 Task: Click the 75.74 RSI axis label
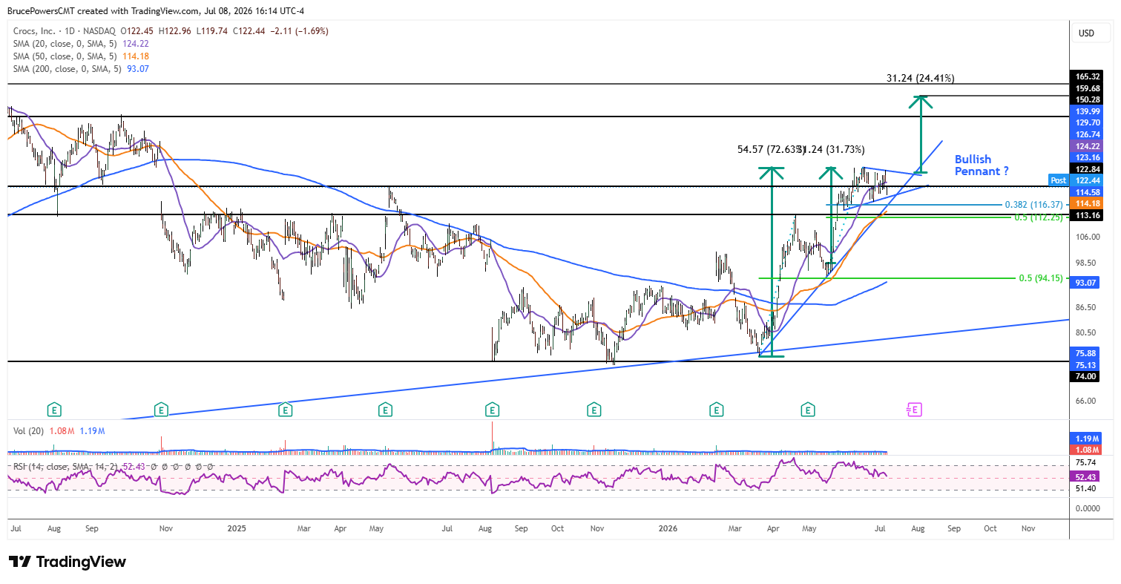[1086, 463]
